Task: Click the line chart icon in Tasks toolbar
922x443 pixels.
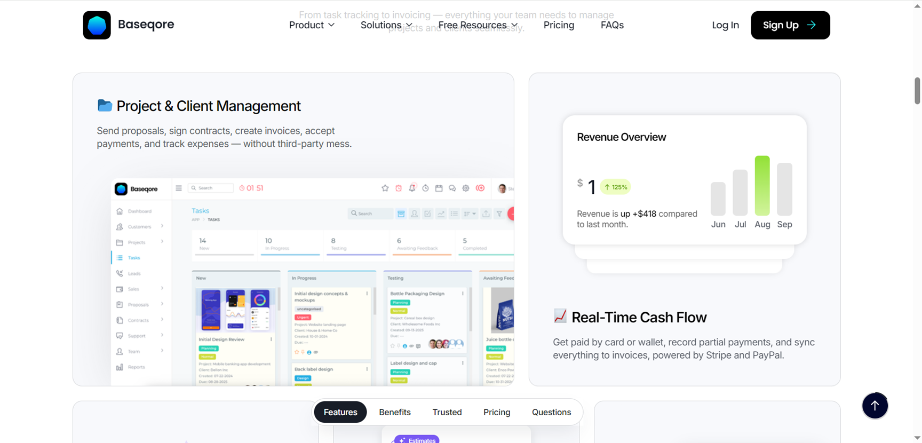Action: click(441, 213)
